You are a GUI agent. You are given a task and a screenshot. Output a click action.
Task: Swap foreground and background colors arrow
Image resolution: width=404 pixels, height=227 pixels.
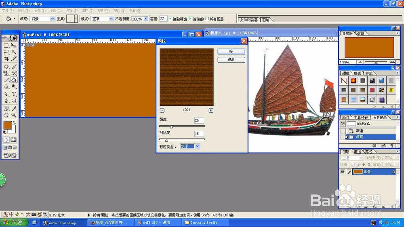coord(14,123)
